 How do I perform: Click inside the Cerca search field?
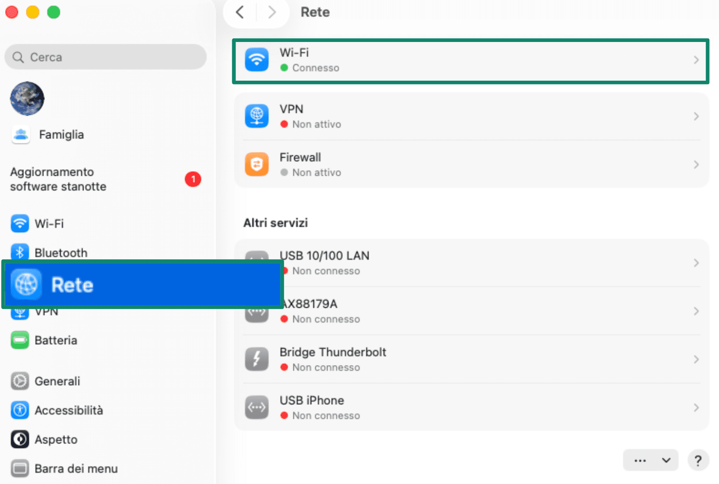point(105,56)
